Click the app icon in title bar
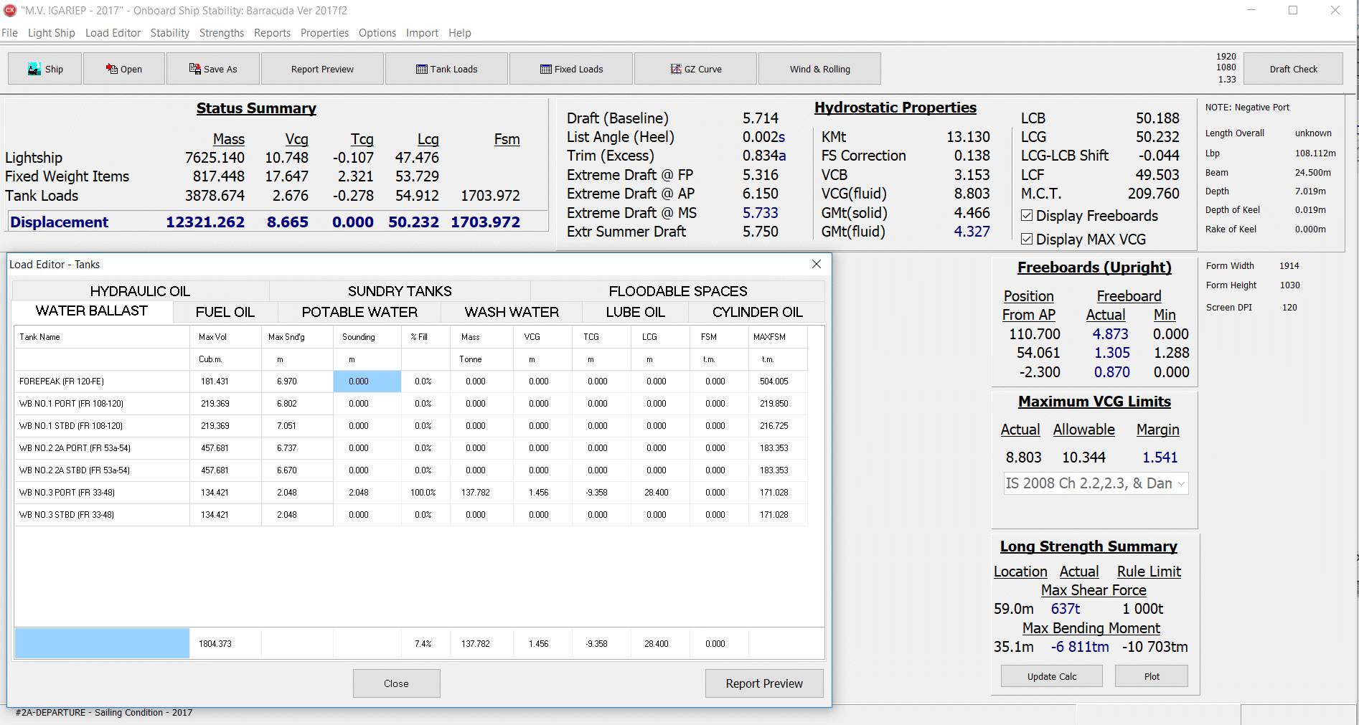The image size is (1359, 725). (10, 10)
